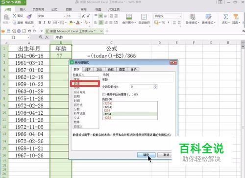Toggle Bold formatting

(40, 23)
